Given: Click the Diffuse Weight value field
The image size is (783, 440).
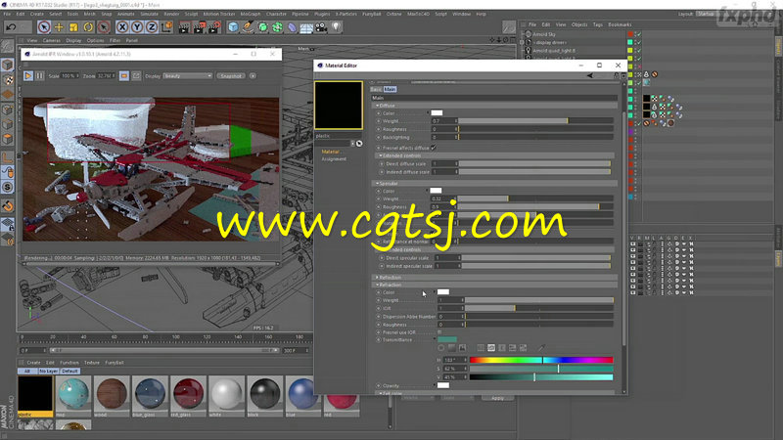Looking at the screenshot, I should point(444,121).
